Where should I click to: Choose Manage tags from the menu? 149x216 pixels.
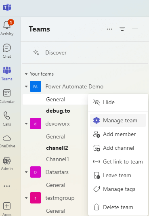118,189
